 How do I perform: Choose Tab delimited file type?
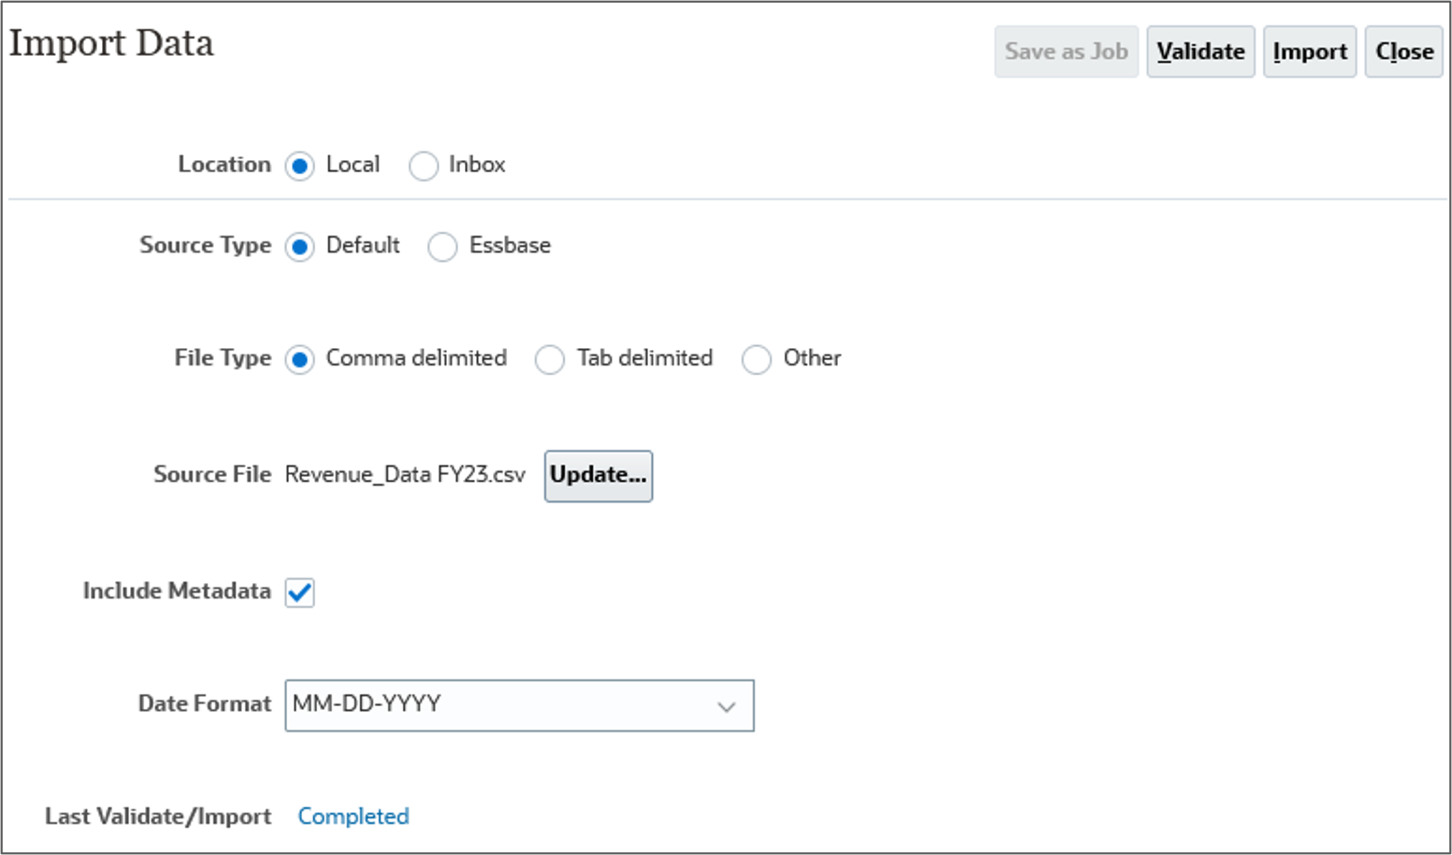coord(550,359)
